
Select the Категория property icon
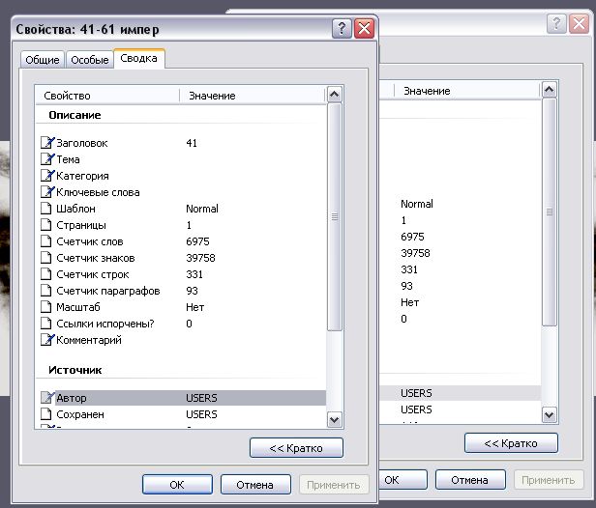(x=46, y=176)
